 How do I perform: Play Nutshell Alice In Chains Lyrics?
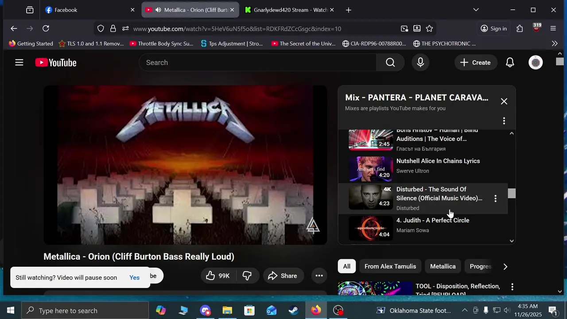click(x=438, y=161)
